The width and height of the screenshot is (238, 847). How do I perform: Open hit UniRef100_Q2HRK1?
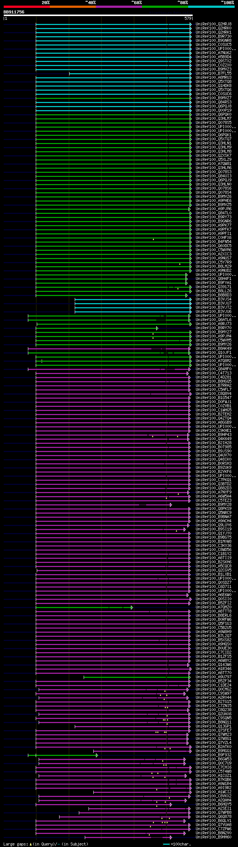[x=213, y=32]
